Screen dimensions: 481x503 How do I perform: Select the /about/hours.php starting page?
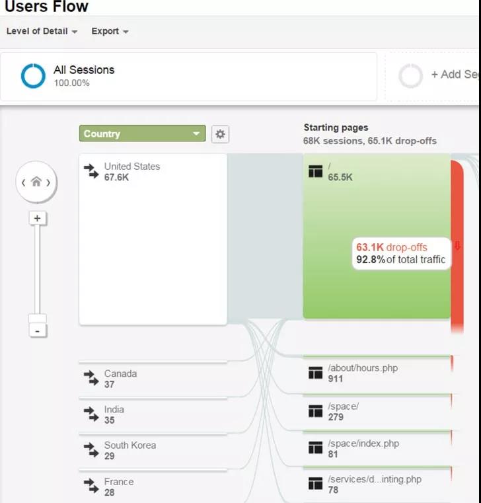[x=363, y=368]
